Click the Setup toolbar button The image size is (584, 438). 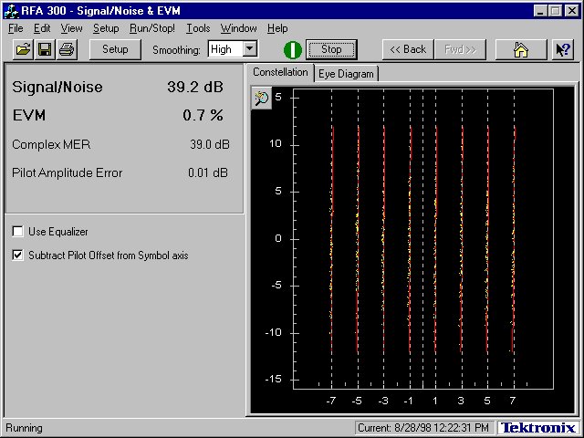(115, 49)
